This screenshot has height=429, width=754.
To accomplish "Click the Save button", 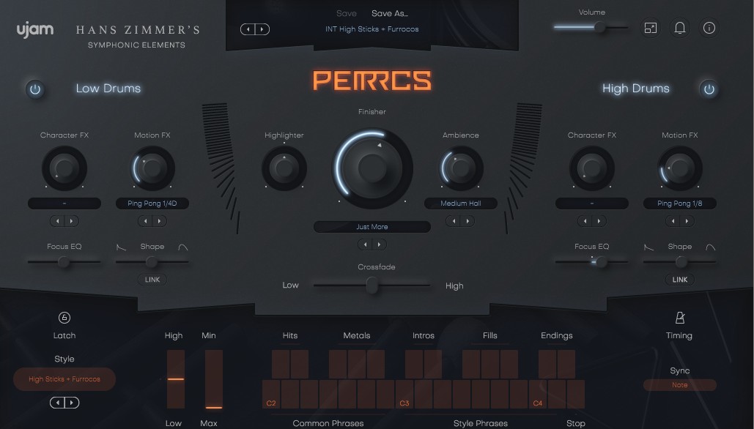I will (x=346, y=13).
